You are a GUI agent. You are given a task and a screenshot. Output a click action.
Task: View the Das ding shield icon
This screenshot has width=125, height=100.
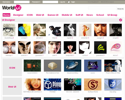coord(113,84)
